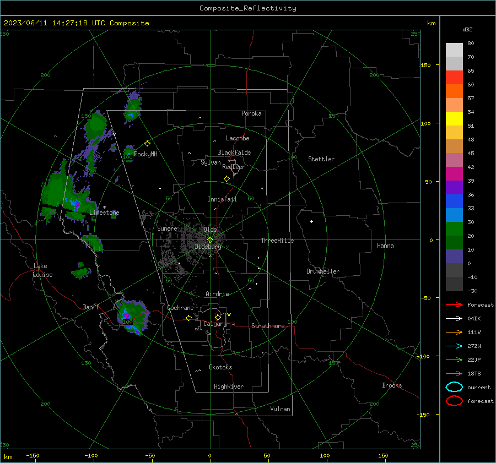Click the green 22JP arrow in legend
496x463 pixels.
[454, 359]
